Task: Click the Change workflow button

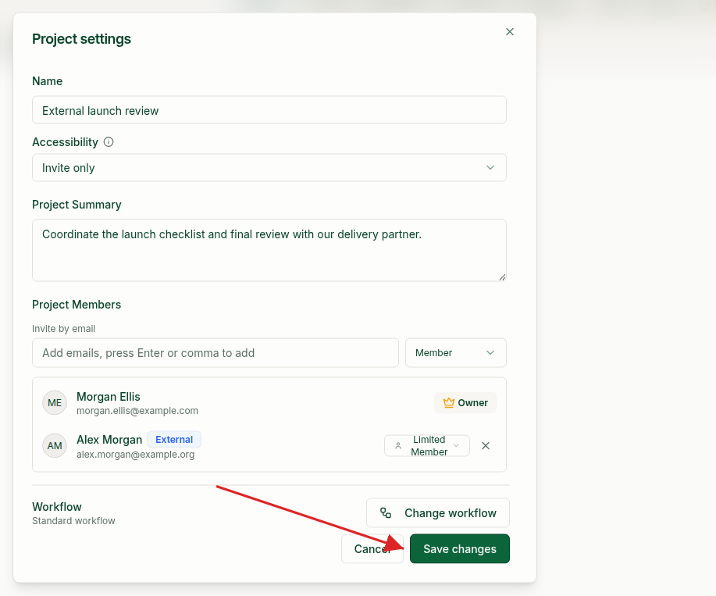Action: [438, 513]
